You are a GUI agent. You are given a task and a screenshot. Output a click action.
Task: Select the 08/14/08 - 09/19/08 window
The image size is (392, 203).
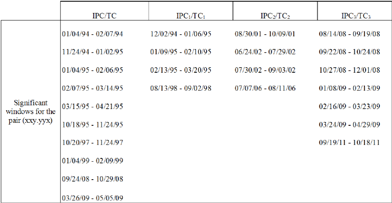coord(349,34)
